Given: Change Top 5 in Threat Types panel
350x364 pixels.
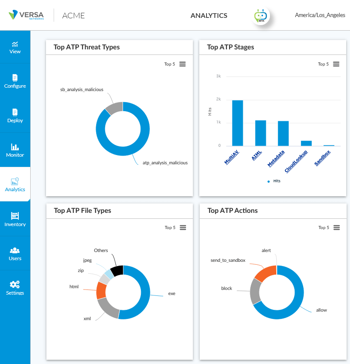Looking at the screenshot, I should (x=169, y=64).
